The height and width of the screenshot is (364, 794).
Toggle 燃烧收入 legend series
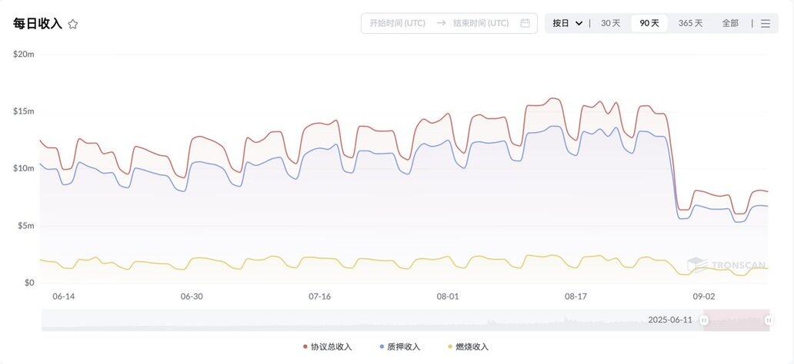pos(469,347)
